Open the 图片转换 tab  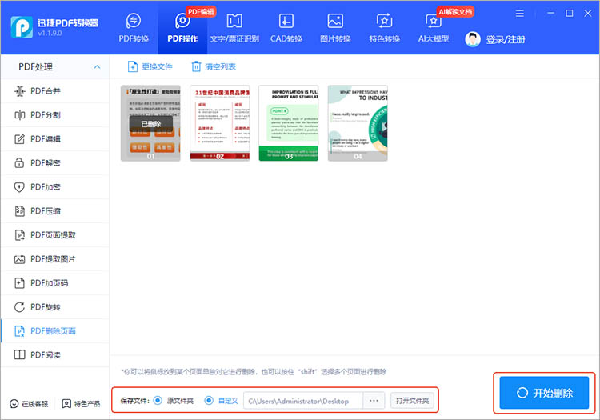[335, 27]
